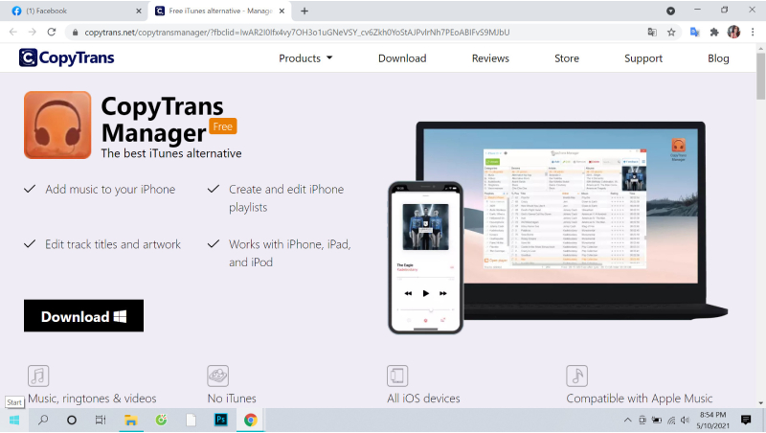Click 'Create and edit iPhone playlists' text
Image resolution: width=766 pixels, height=433 pixels.
[286, 198]
